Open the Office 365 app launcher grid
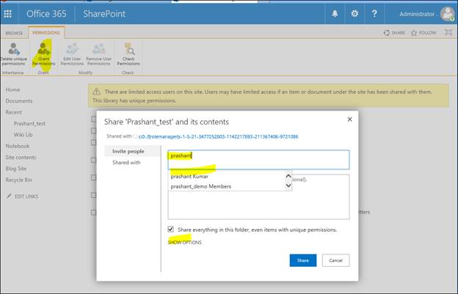This screenshot has width=458, height=294. tap(8, 14)
